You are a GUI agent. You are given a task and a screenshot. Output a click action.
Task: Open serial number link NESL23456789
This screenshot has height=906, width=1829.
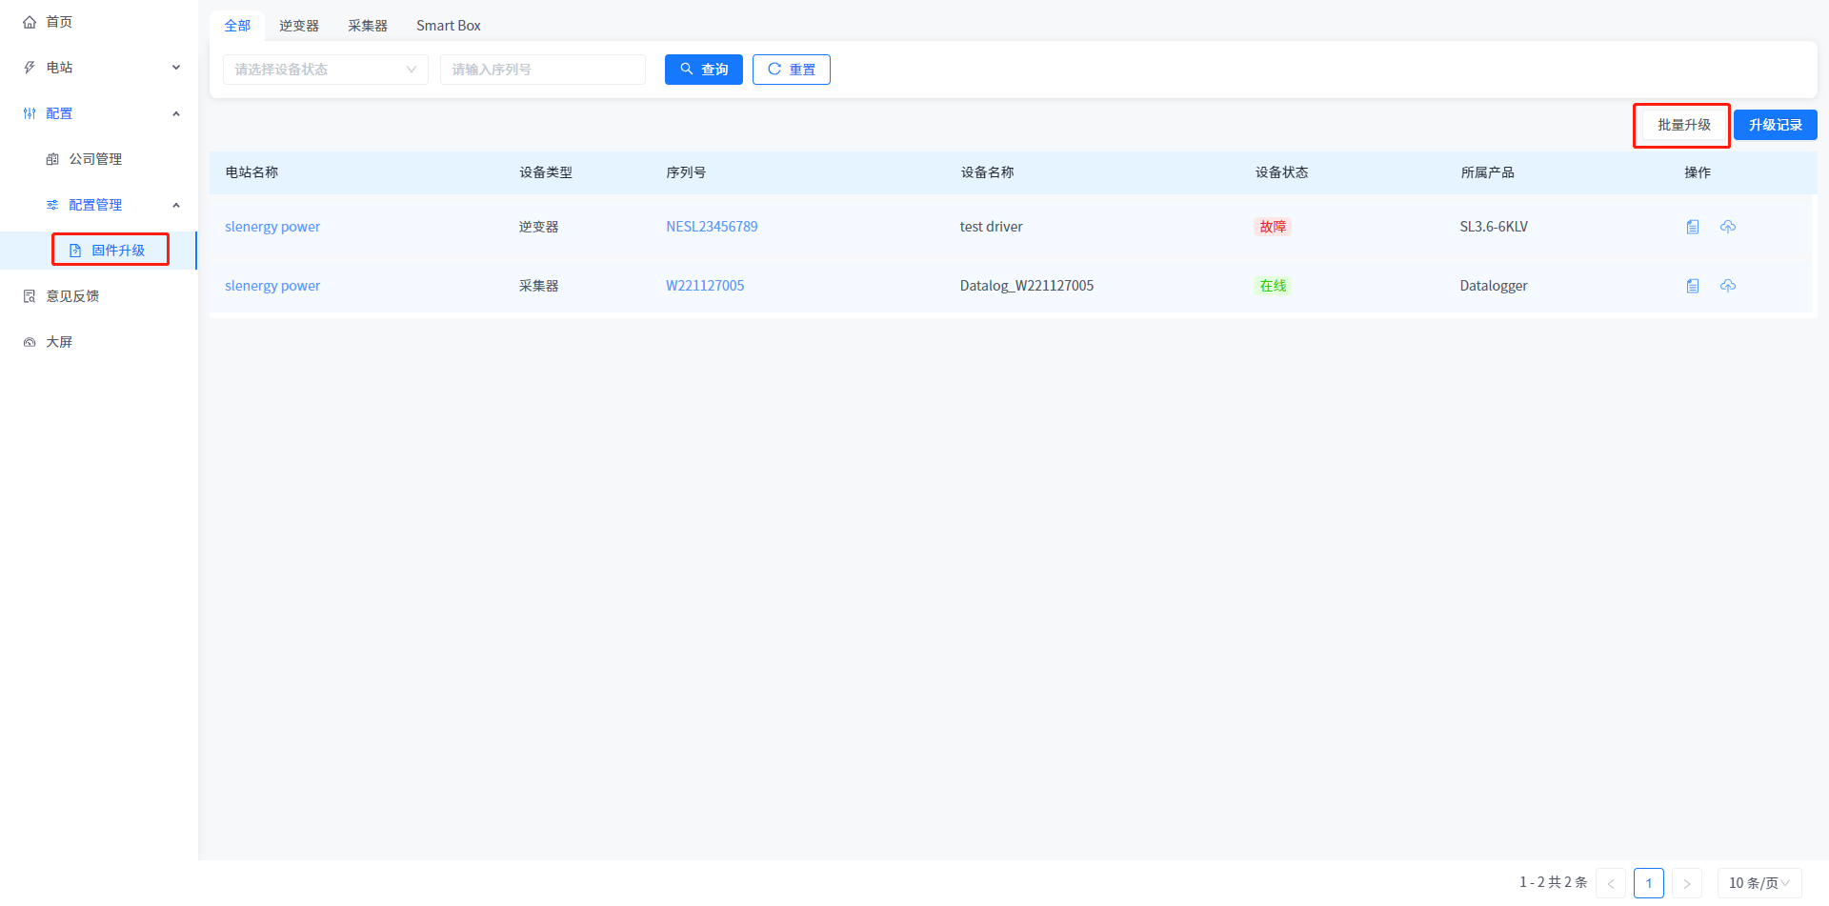712,227
